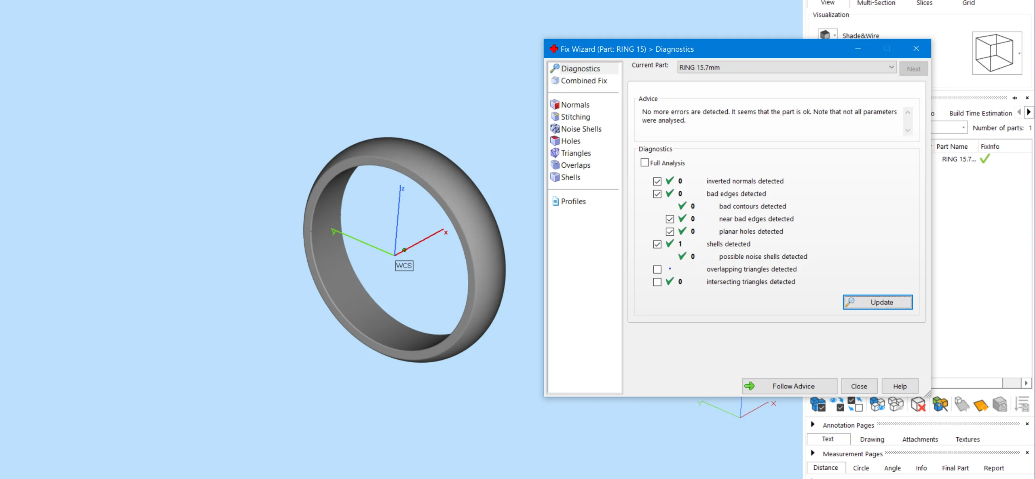1035x479 pixels.
Task: Open the Textures tab
Action: click(x=967, y=439)
